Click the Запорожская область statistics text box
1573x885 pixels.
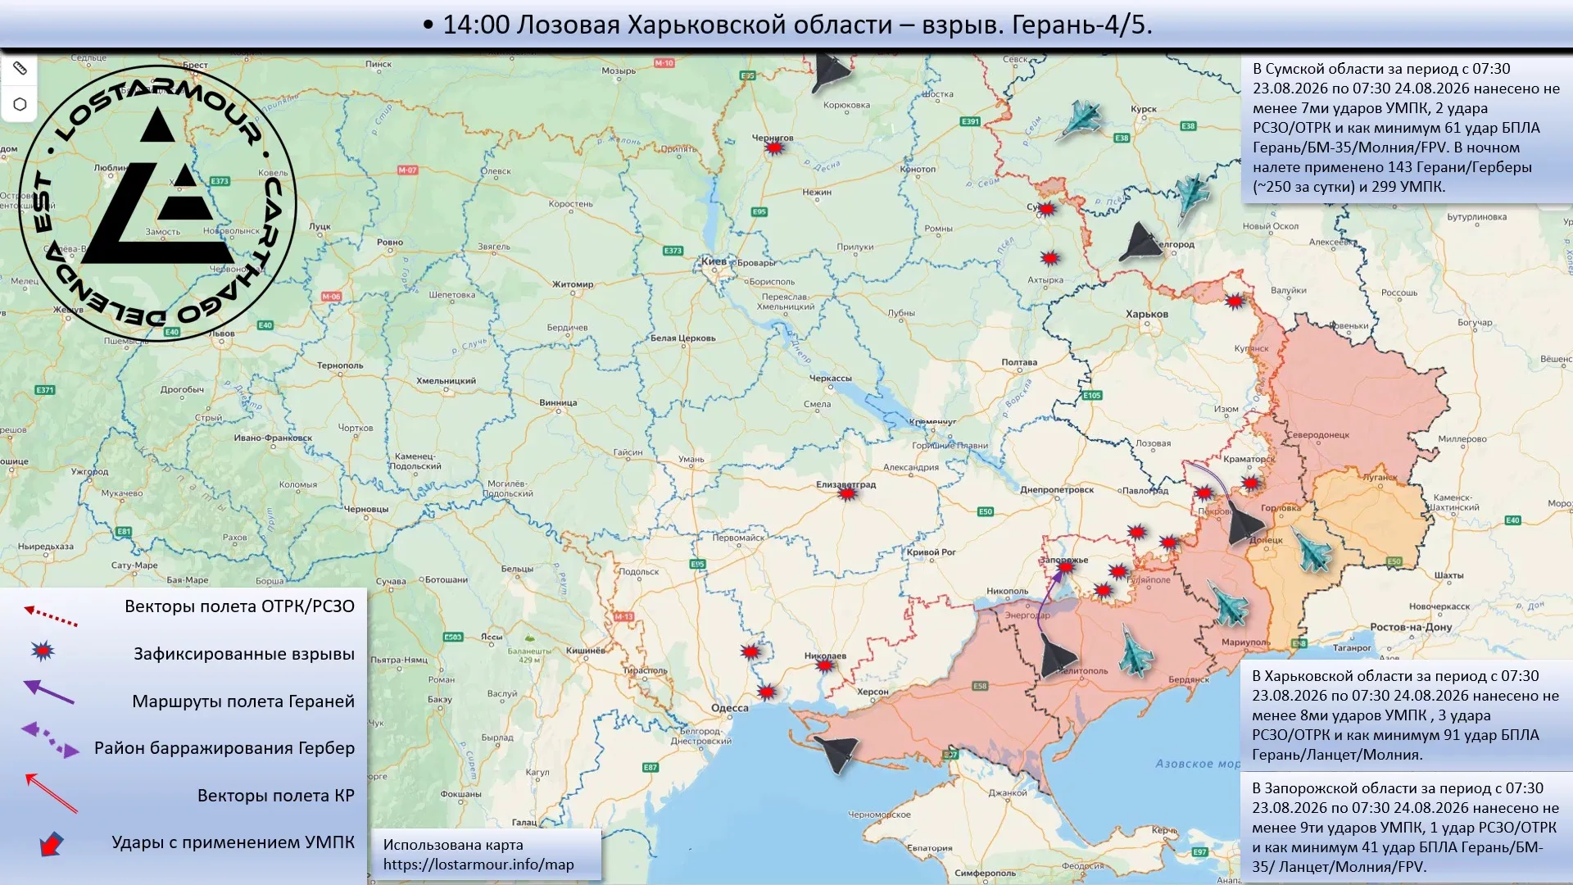point(1405,828)
